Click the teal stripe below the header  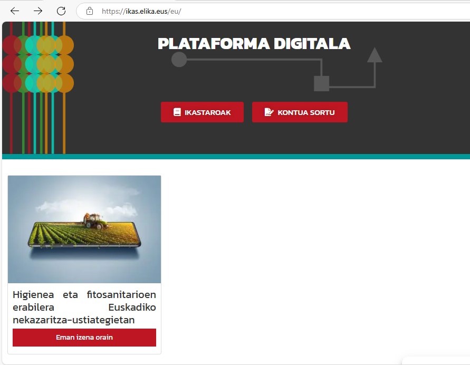pyautogui.click(x=236, y=156)
